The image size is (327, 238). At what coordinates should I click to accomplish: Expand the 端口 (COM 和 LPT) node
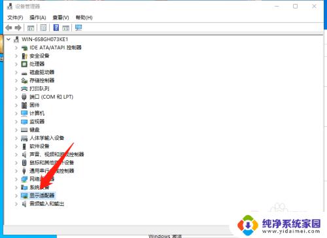16,97
